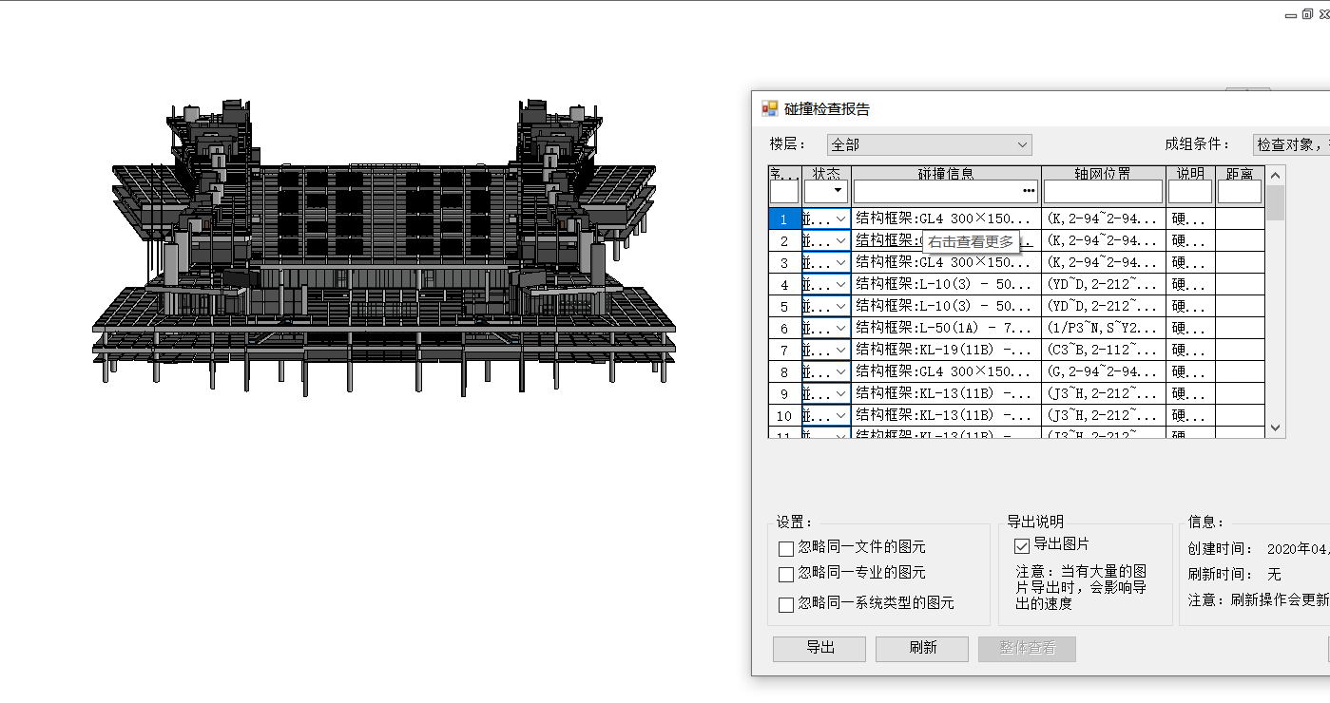Click the 说明 cell in row 7
1330x703 pixels.
click(x=1190, y=350)
